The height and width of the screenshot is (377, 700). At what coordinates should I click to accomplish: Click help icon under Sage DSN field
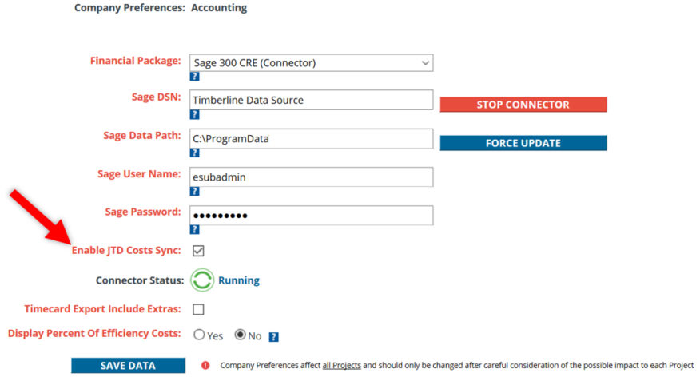pos(195,115)
